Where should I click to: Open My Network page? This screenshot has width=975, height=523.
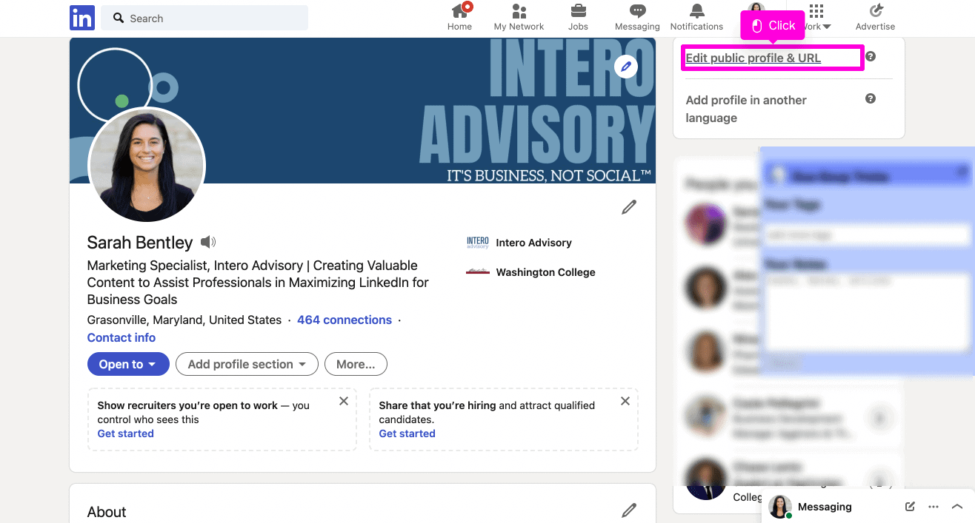519,18
